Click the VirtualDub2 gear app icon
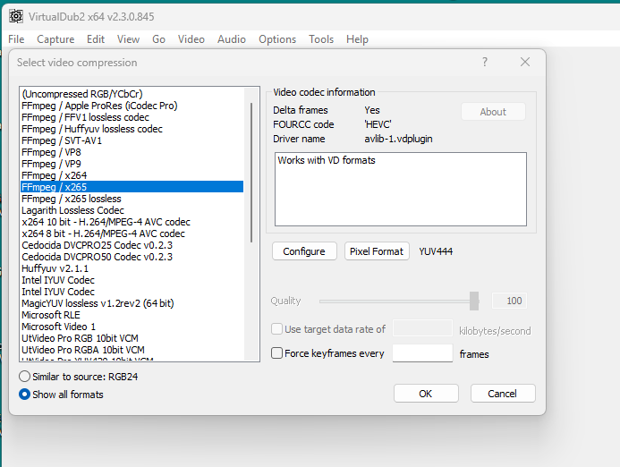 [16, 16]
